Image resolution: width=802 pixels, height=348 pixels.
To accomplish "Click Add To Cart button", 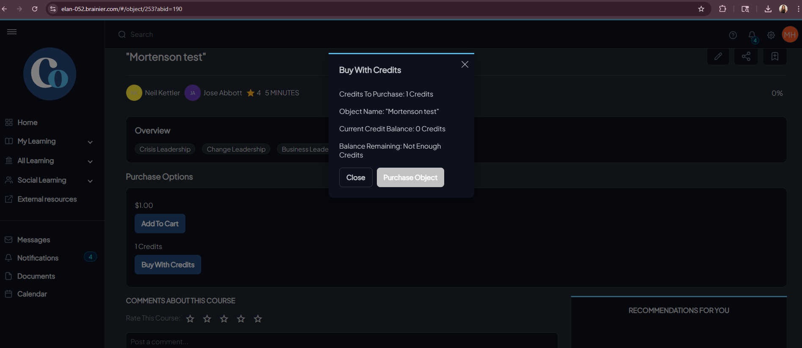I will (160, 224).
